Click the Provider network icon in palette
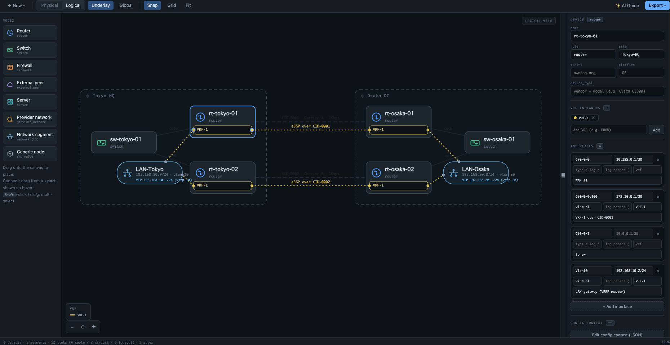Screen dimensions: 670x345 (x=10, y=119)
